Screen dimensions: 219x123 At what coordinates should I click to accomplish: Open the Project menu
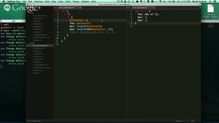click(x=76, y=1)
